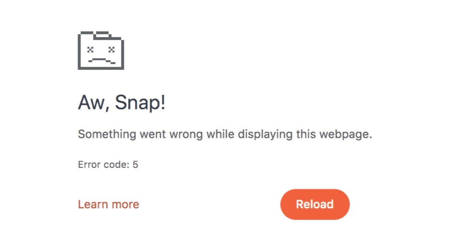Screen dimensions: 475x249
Task: Click the sad folder crash icon
Action: click(101, 51)
